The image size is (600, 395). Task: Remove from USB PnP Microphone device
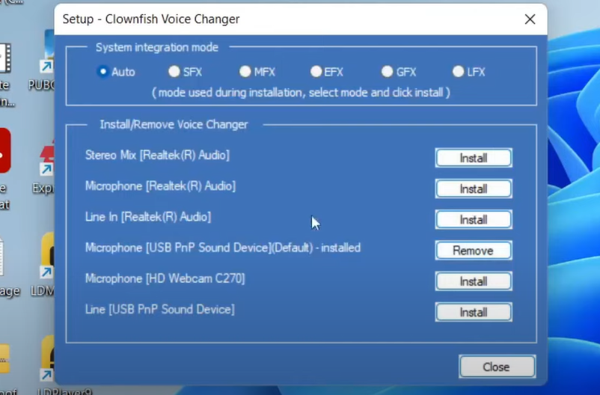coord(474,251)
